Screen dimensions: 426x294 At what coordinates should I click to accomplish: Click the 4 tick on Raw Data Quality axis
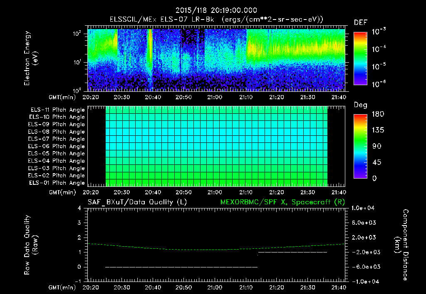pyautogui.click(x=79, y=208)
